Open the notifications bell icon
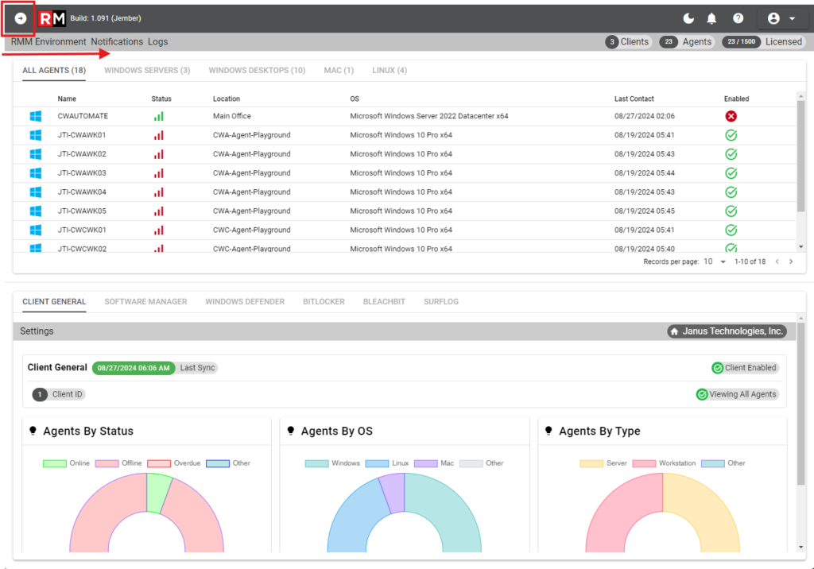This screenshot has width=814, height=569. 711,19
